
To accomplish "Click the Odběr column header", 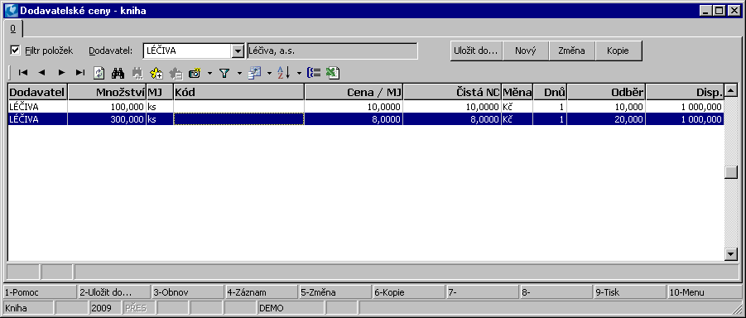I will pyautogui.click(x=606, y=92).
